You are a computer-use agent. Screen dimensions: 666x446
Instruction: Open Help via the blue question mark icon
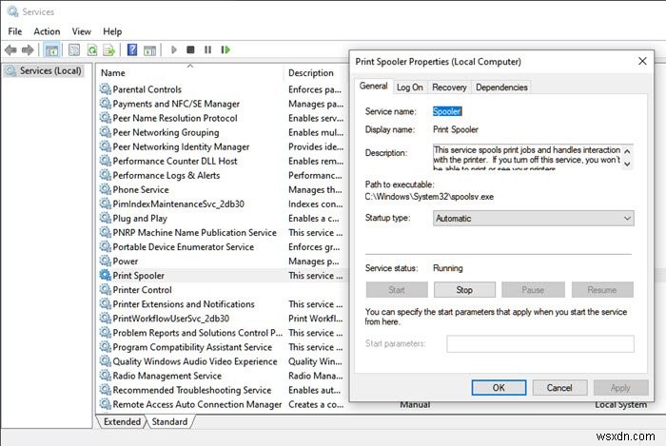(x=132, y=49)
